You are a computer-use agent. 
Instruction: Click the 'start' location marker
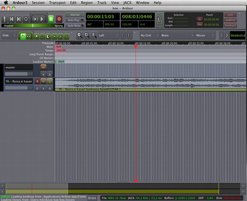click(x=60, y=62)
